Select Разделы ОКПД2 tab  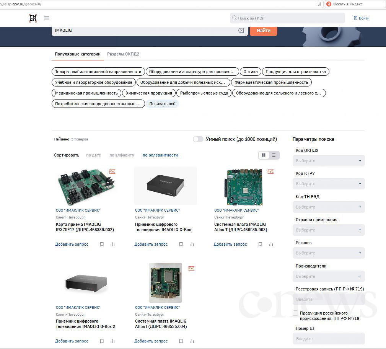pos(123,54)
